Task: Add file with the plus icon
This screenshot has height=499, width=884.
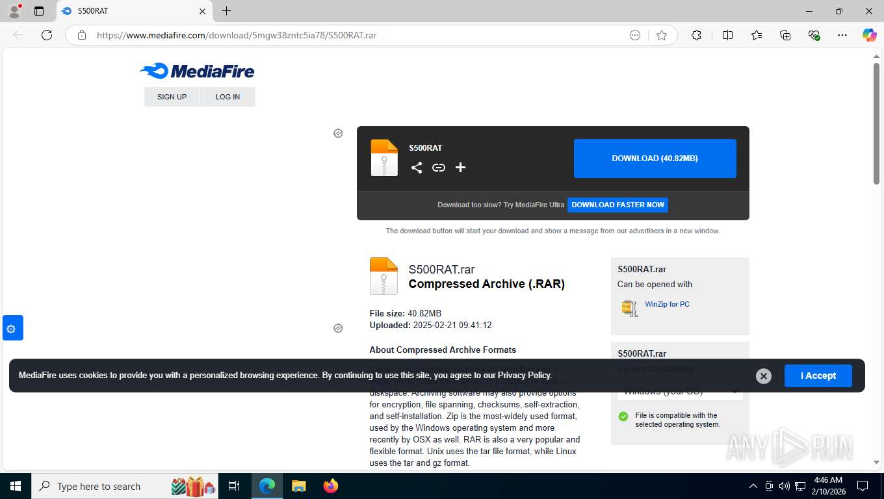Action: point(460,168)
